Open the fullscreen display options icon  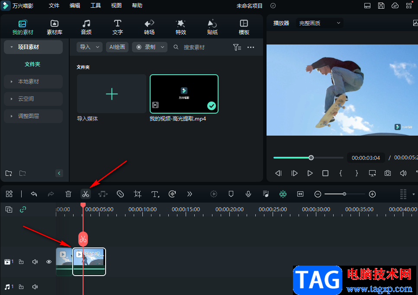[372, 174]
